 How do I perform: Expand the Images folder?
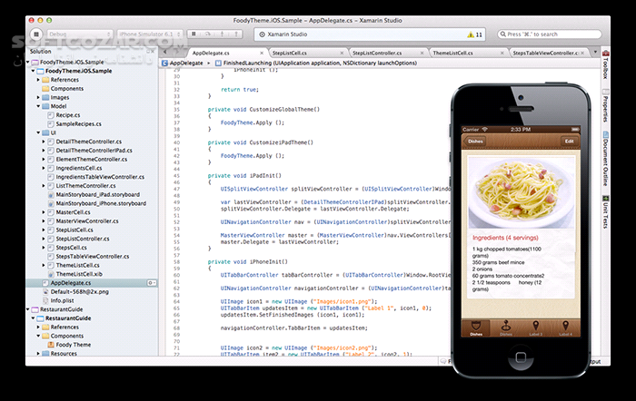coord(38,98)
